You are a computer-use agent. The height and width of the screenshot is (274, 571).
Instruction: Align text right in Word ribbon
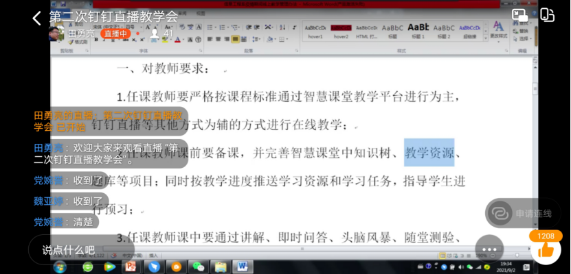(227, 39)
